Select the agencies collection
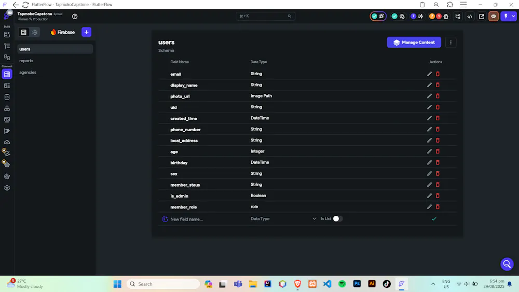This screenshot has height=292, width=519. coord(55,72)
